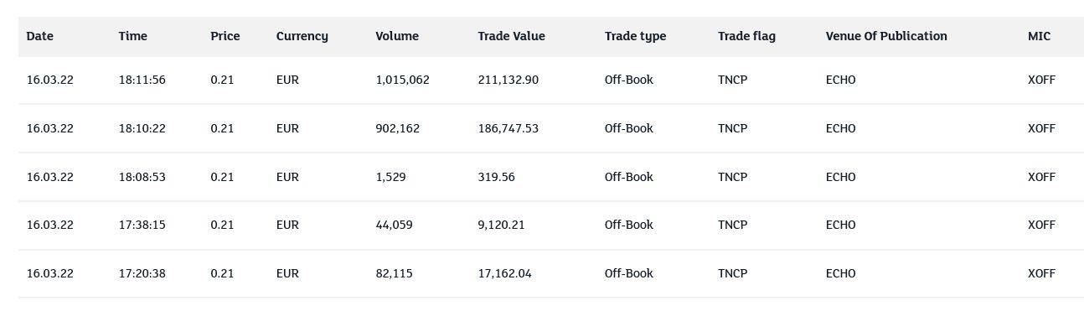The width and height of the screenshot is (1084, 311).
Task: Click the 17:38:15 time cell
Action: (x=142, y=225)
